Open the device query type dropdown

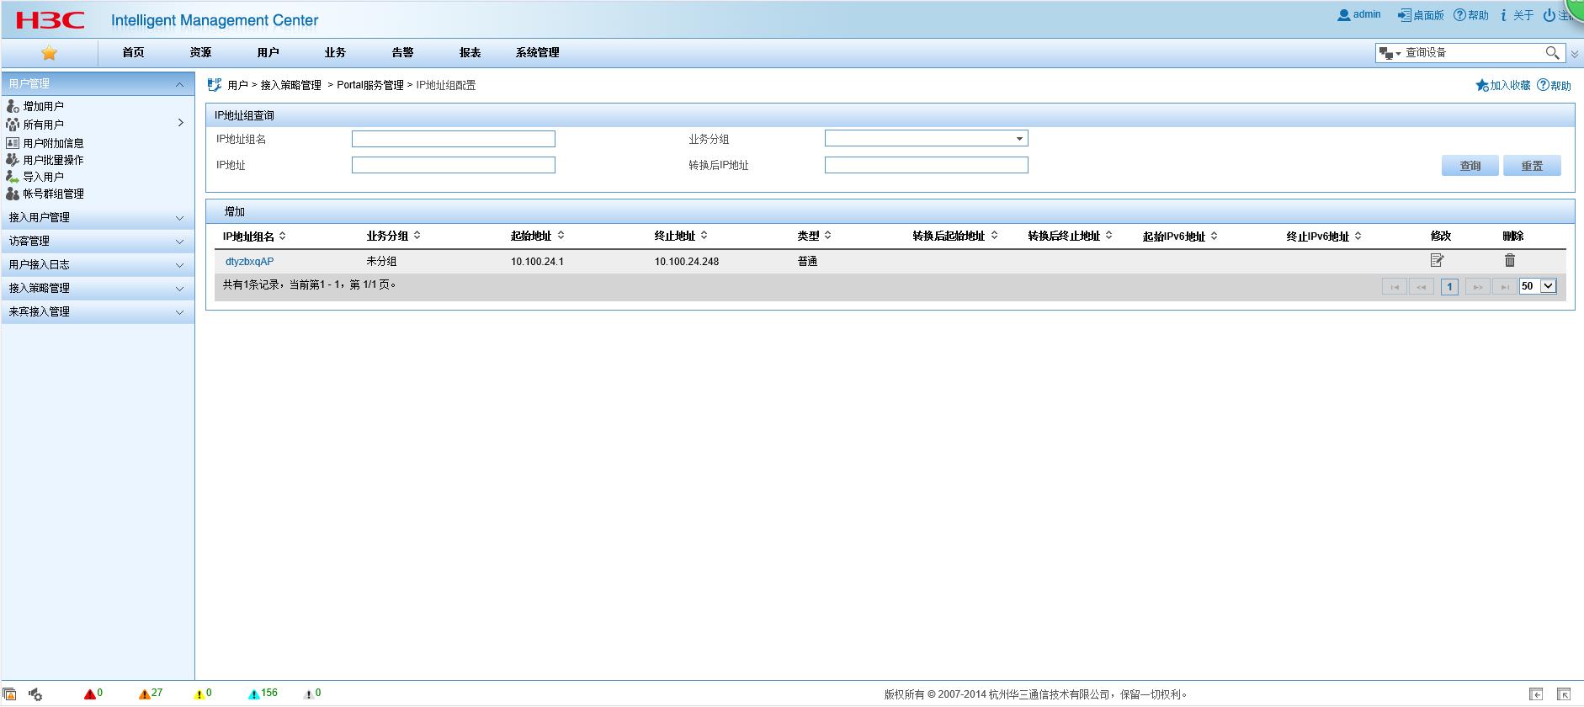1390,53
